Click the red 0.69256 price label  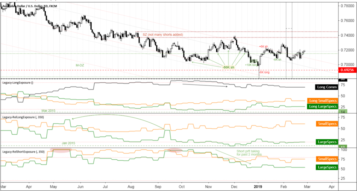347,71
